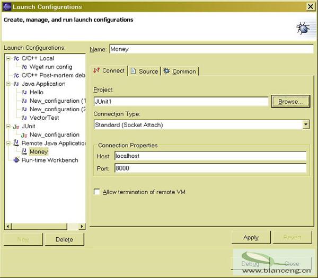
Task: Click the C/C++ Post-mortem debugger icon
Action: point(16,75)
